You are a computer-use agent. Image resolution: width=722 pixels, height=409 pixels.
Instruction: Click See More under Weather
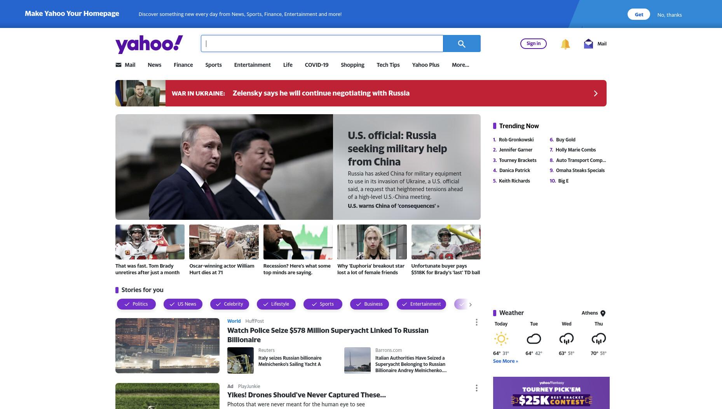(x=505, y=361)
